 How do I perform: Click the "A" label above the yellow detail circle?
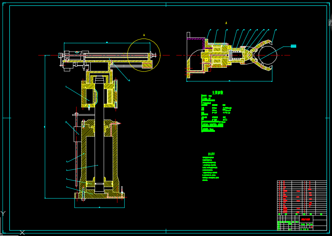[144, 35]
